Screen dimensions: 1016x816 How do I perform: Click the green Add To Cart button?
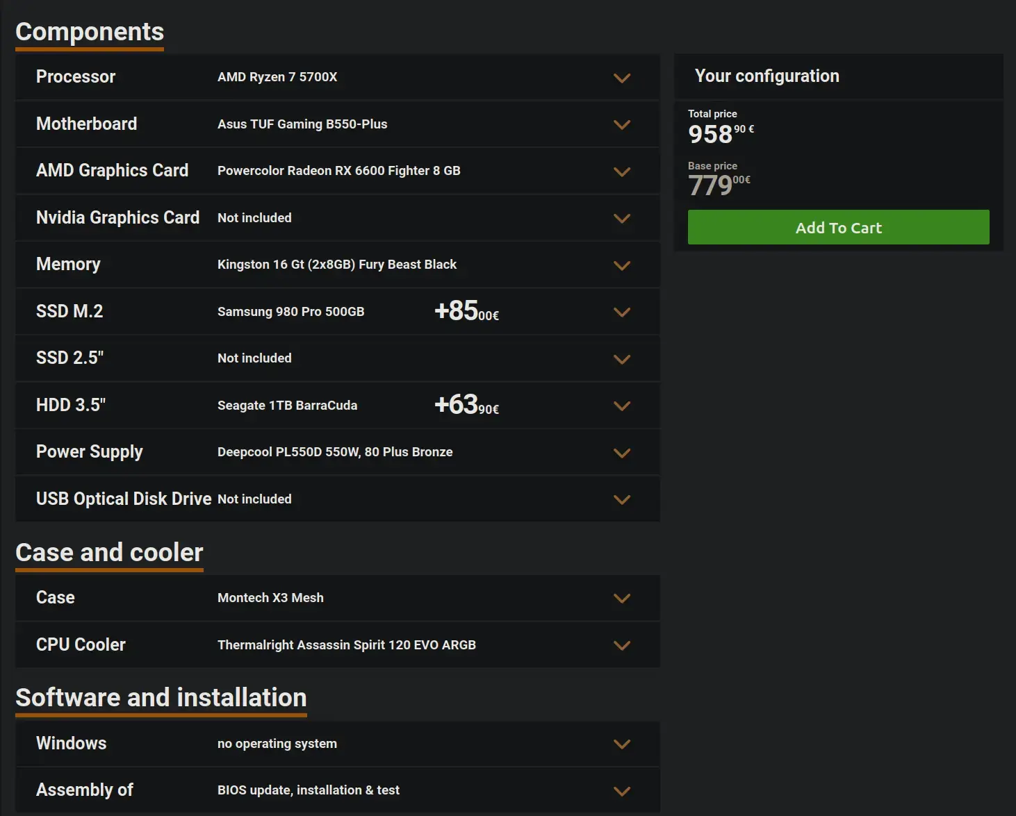pyautogui.click(x=838, y=227)
